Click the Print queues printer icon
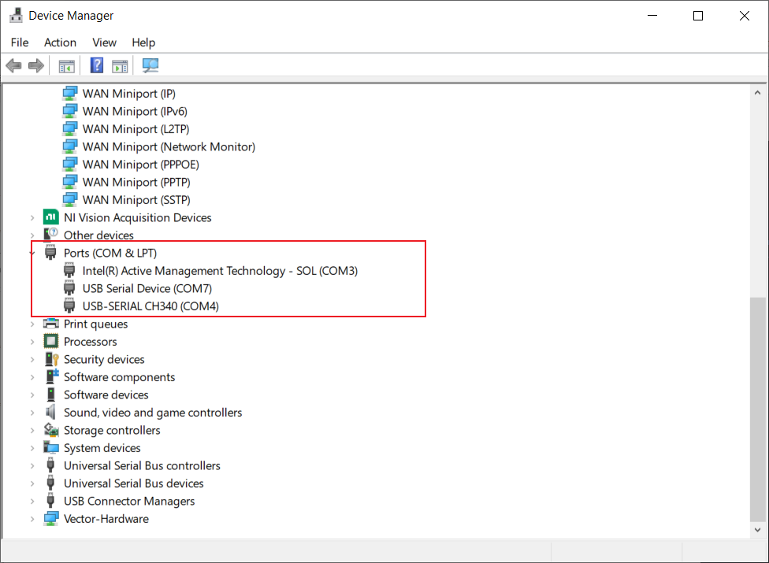769x563 pixels. pyautogui.click(x=50, y=324)
